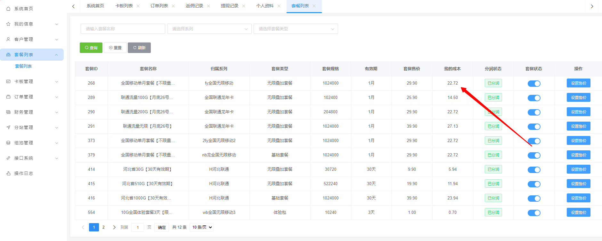Switch to the 订单列表 tab
This screenshot has width=602, height=241.
[x=159, y=6]
